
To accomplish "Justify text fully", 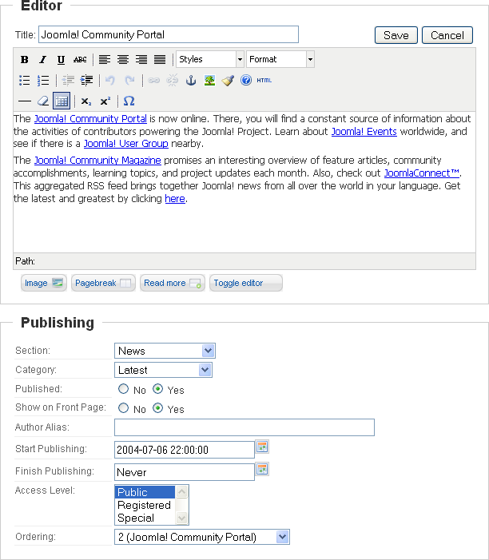I will pyautogui.click(x=160, y=60).
